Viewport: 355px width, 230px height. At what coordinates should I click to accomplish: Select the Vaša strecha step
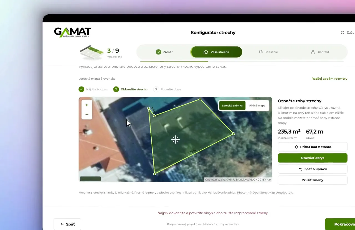pyautogui.click(x=216, y=52)
